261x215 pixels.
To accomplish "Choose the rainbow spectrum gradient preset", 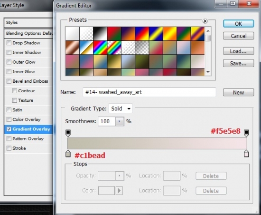I will pos(100,48).
